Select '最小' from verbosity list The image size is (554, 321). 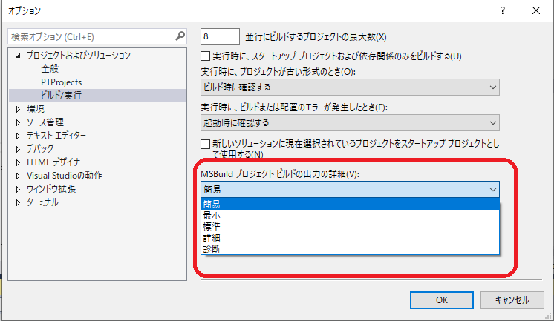pyautogui.click(x=211, y=215)
